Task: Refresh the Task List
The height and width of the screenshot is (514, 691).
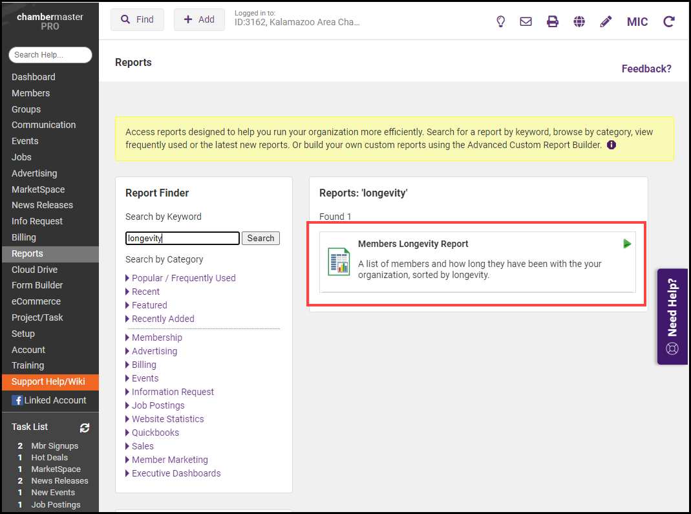Action: click(x=85, y=427)
